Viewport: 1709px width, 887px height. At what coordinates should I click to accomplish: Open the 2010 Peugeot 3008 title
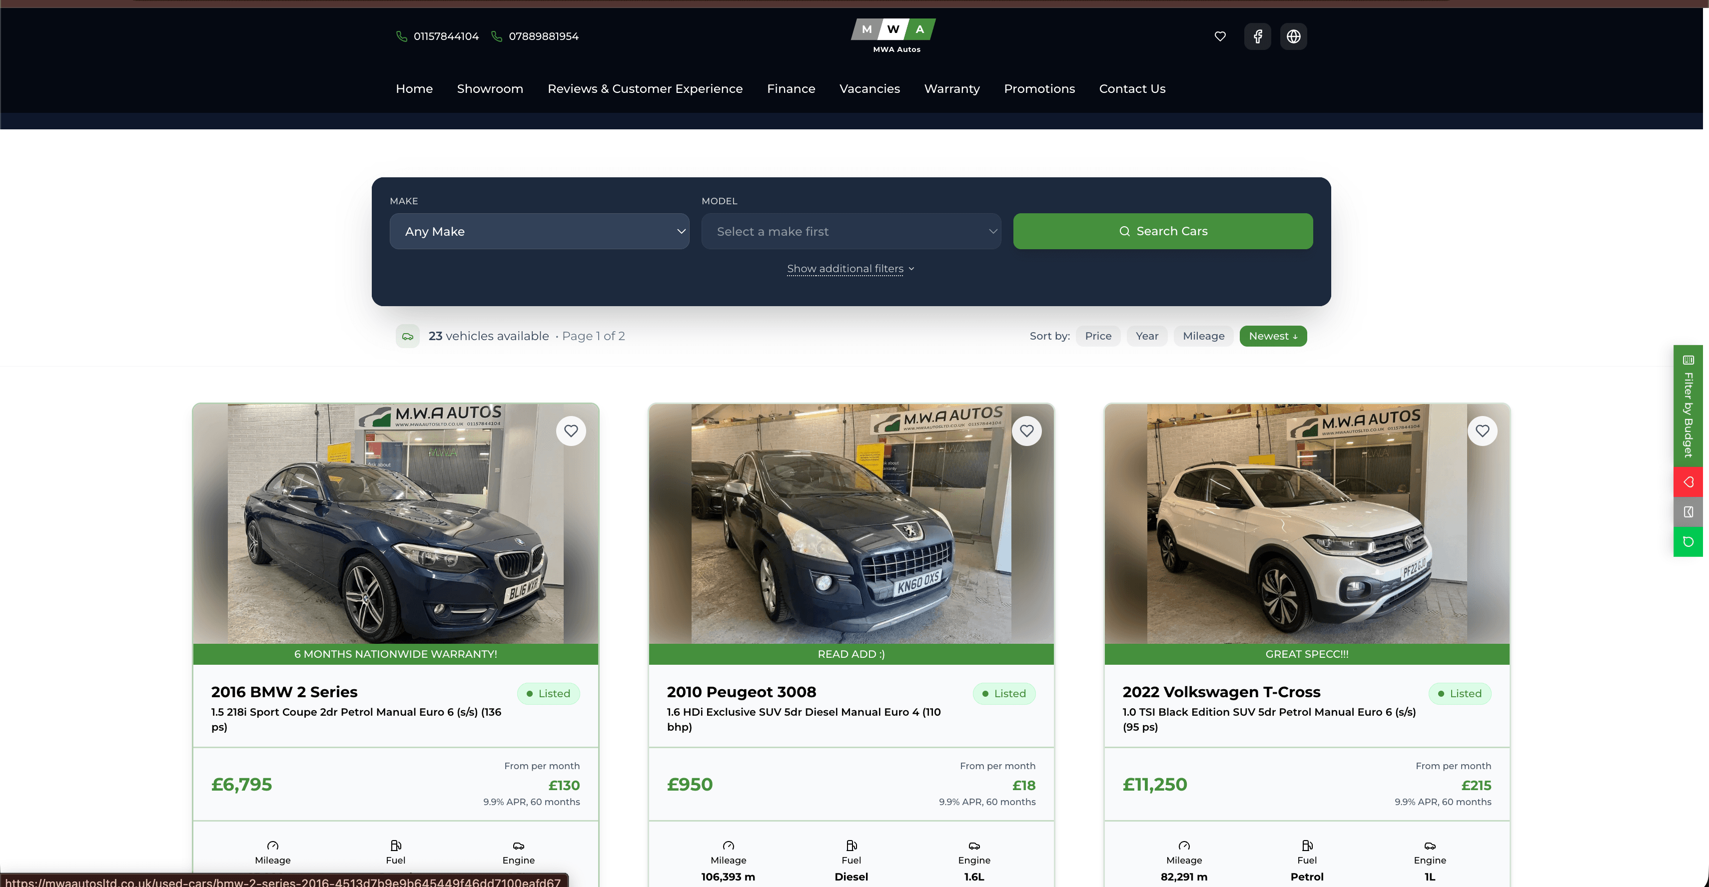(741, 692)
